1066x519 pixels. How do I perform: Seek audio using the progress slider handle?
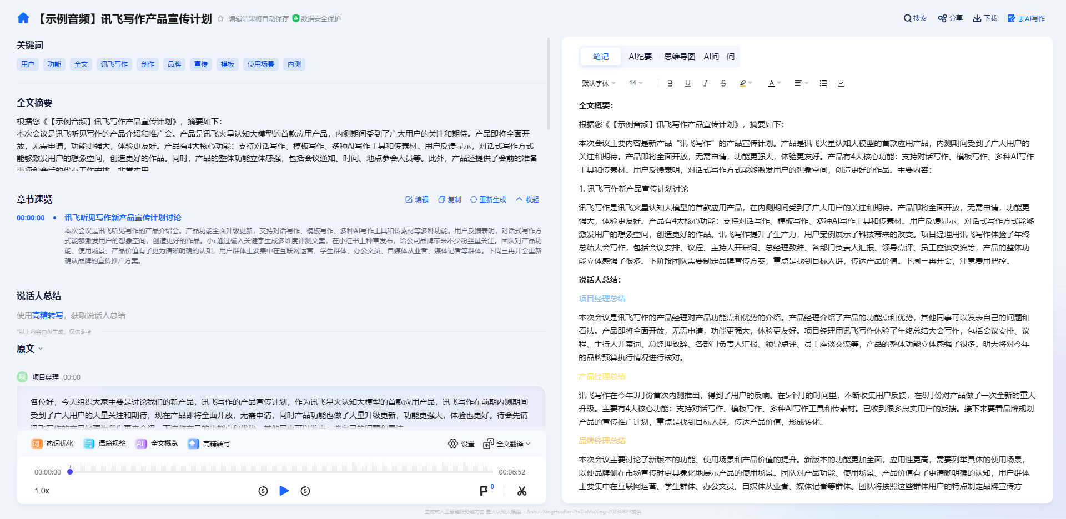click(70, 472)
